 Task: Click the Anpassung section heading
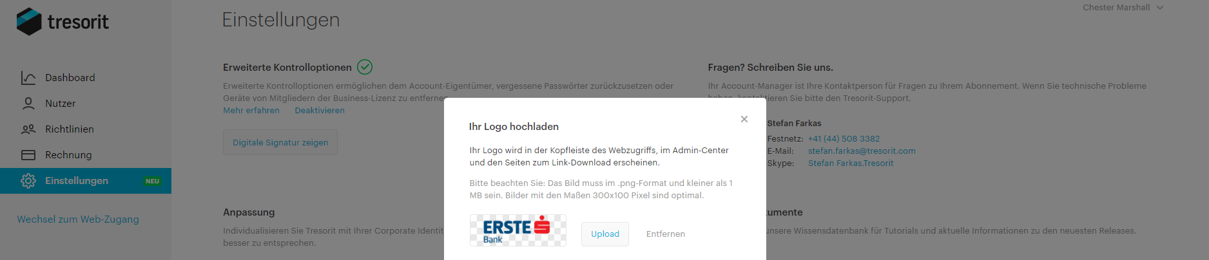pos(249,212)
